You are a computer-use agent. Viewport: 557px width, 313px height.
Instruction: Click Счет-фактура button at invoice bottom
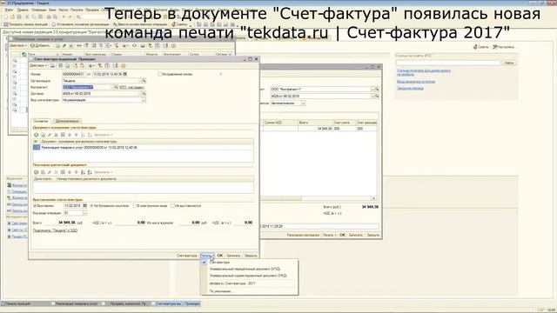tap(187, 256)
